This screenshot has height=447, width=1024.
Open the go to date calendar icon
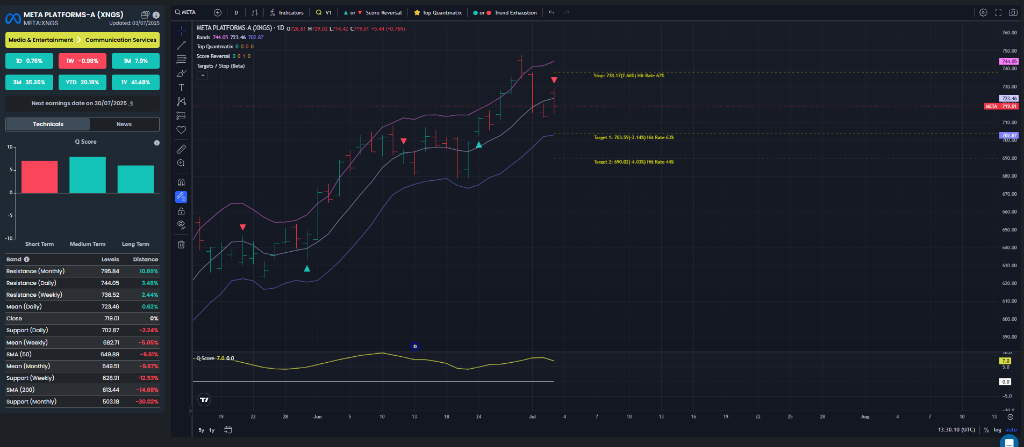(228, 430)
